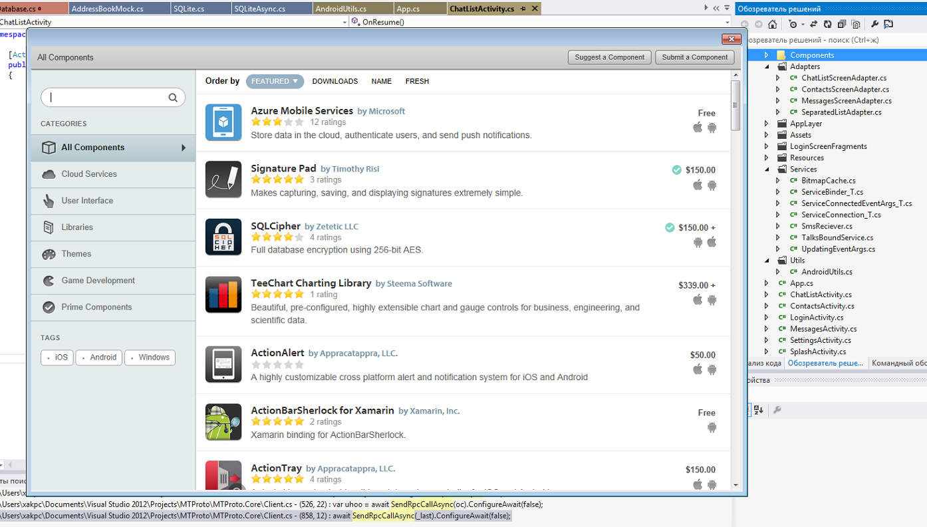Click the Home icon in Solution Explorer toolbar
Screen dimensions: 927x527
[x=772, y=24]
